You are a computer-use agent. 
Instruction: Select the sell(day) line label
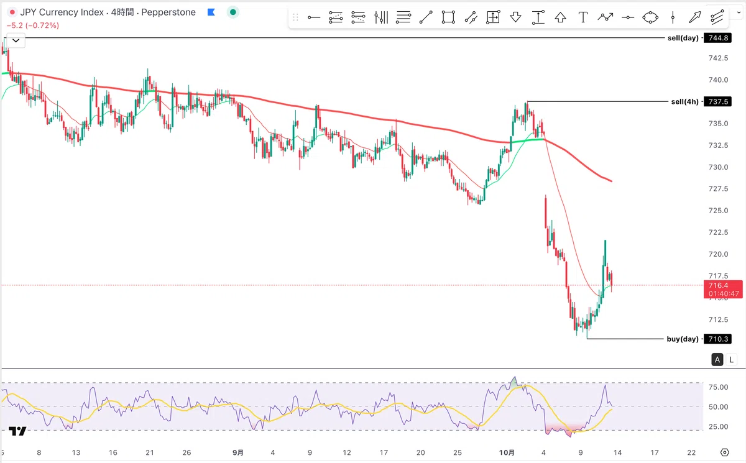(683, 38)
